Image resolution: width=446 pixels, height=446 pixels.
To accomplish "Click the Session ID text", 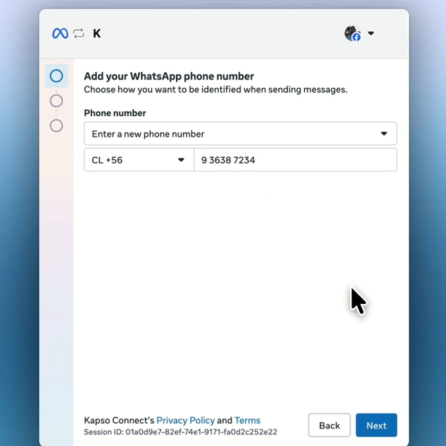I will point(181,432).
